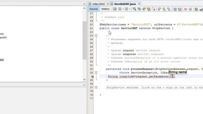This screenshot has height=114, width=203.
Task: Close the index.html tab
Action: 108,4
